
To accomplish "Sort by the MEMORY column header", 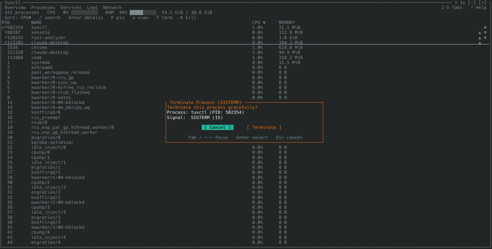I will pyautogui.click(x=287, y=23).
